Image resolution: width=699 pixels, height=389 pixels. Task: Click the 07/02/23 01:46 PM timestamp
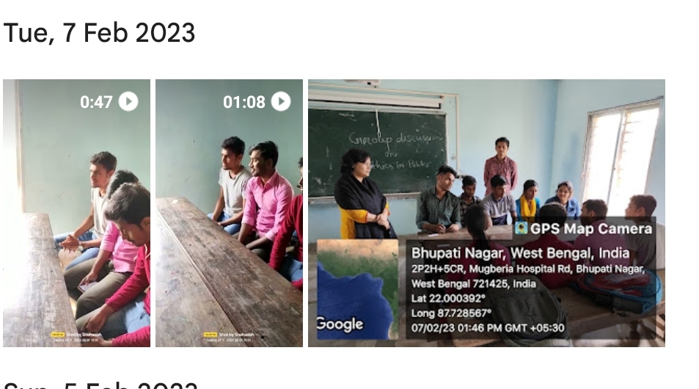[488, 328]
